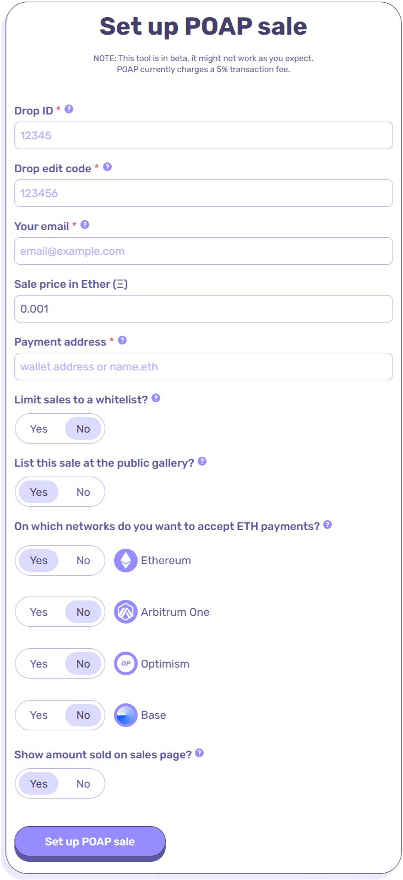Click the Payment address input field
This screenshot has width=403, height=880.
(203, 367)
